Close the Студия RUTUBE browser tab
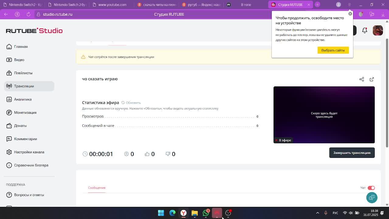 (x=309, y=5)
